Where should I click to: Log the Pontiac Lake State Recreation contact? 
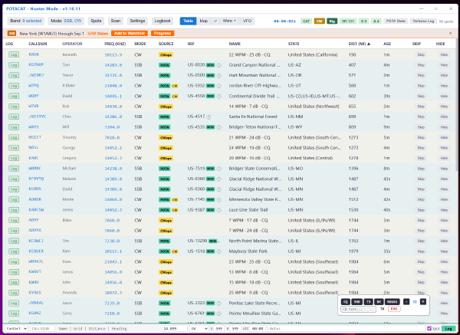[x=14, y=303]
